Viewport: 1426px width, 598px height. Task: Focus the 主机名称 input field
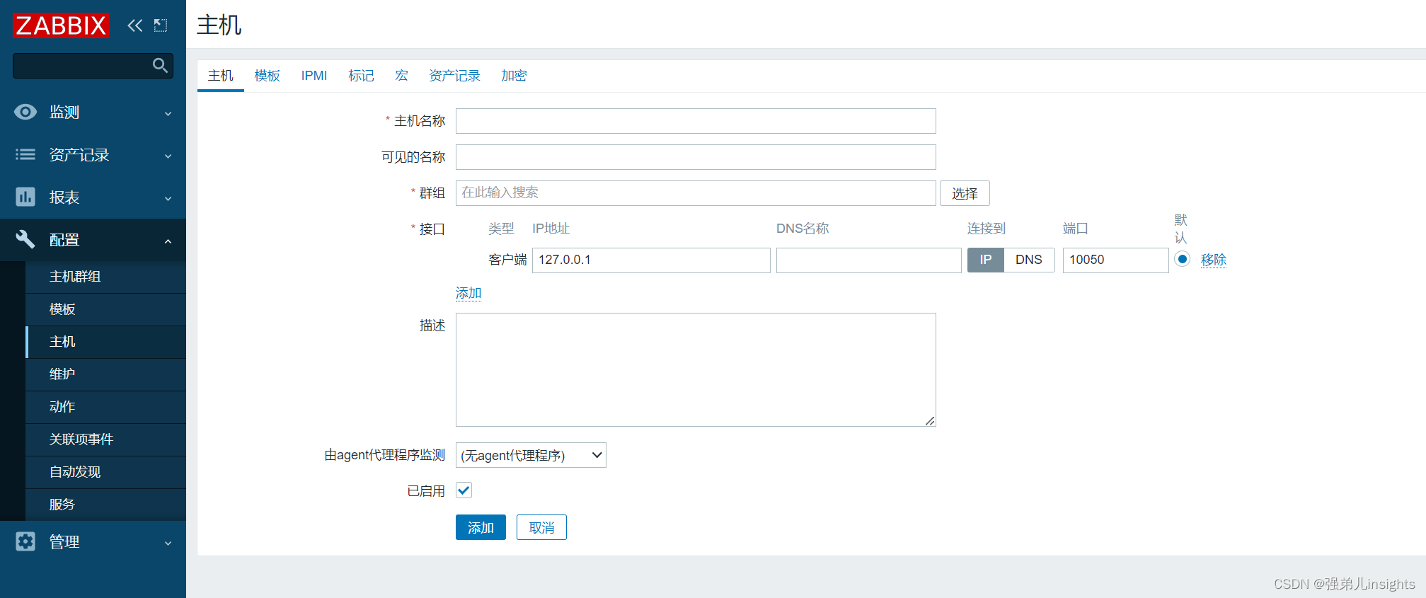tap(696, 121)
